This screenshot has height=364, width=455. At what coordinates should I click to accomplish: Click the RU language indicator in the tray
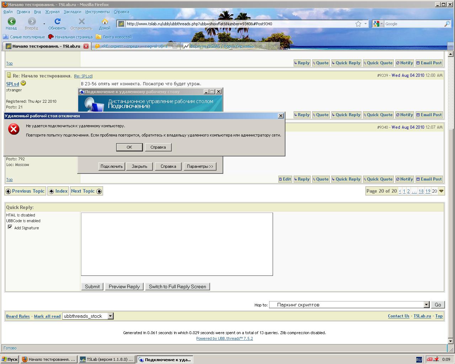click(419, 359)
